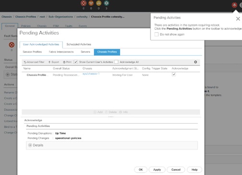The image size is (242, 175).
Task: Open the sys/chassis-1 link
Action: [x=91, y=74]
